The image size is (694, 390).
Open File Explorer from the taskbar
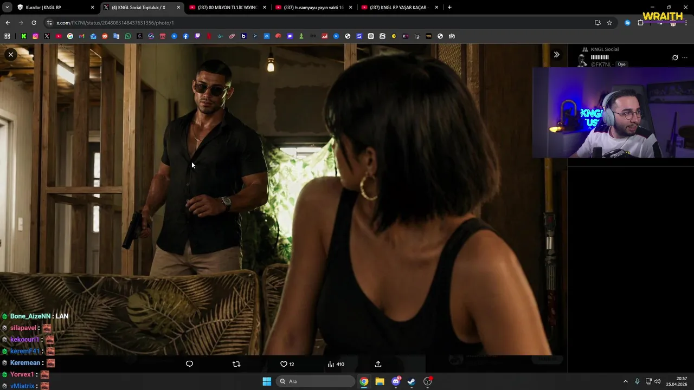click(380, 381)
